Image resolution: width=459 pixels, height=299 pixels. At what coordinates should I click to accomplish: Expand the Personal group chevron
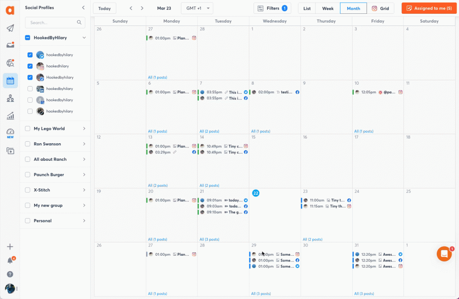(84, 221)
